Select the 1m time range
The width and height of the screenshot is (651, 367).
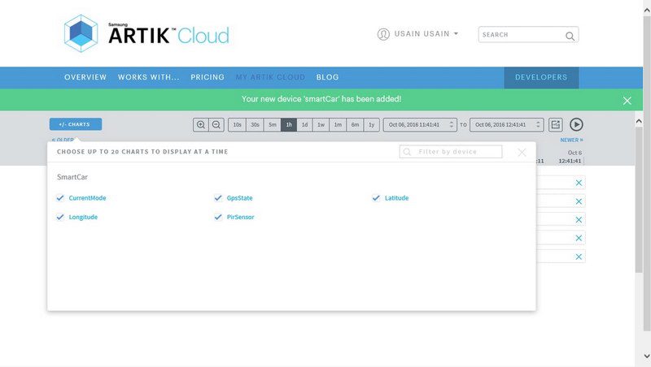(x=338, y=125)
